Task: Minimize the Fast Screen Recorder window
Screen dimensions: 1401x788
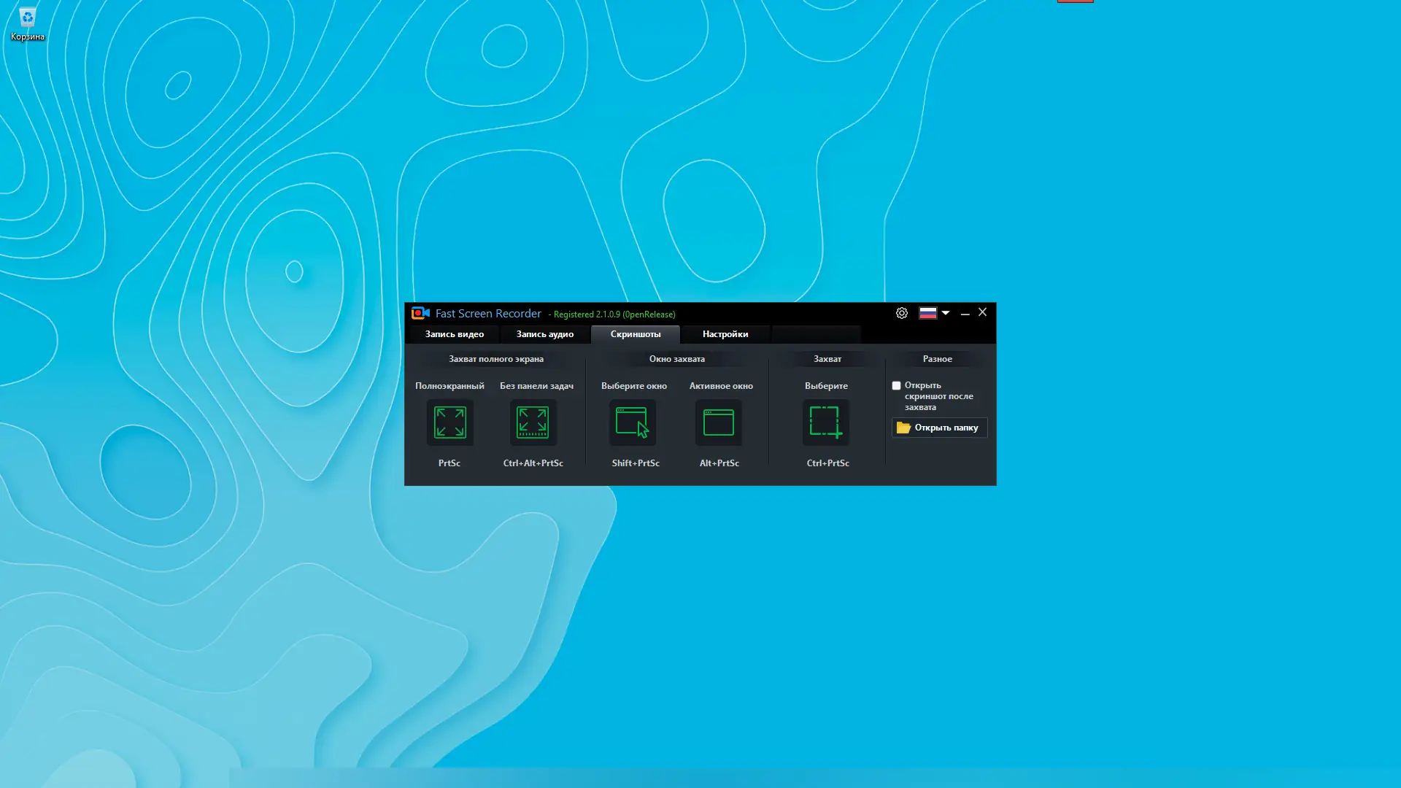Action: pos(965,313)
